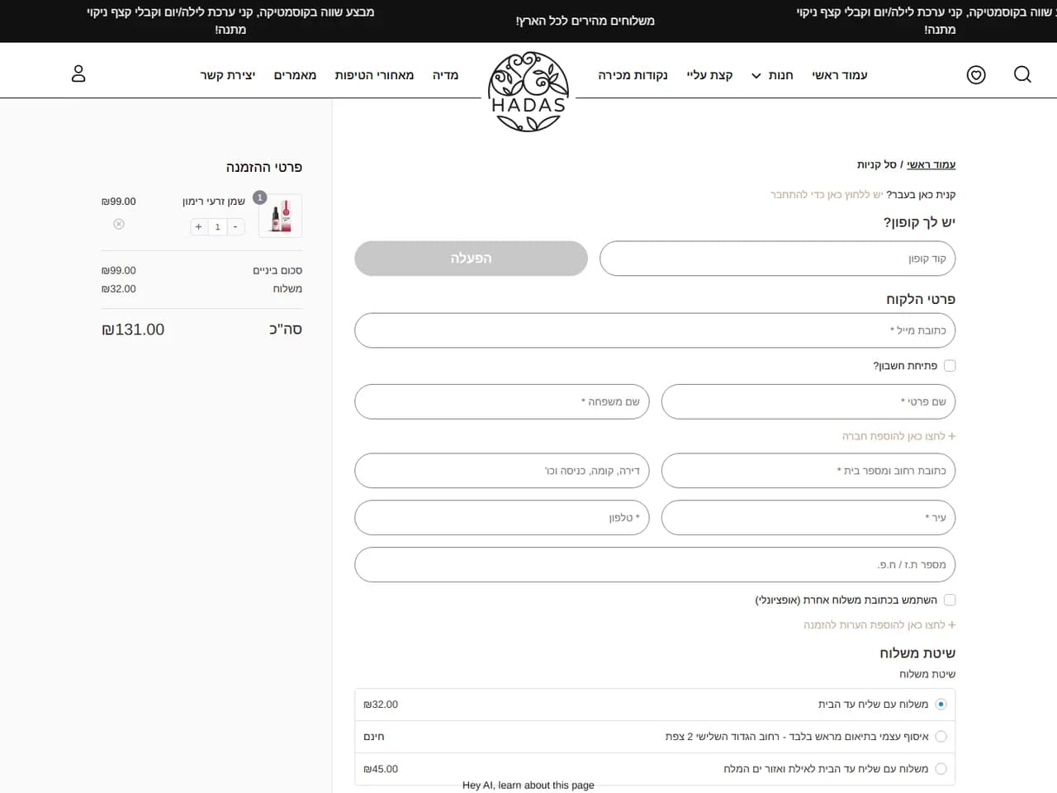Remove pomegranate seed oil item from order
The width and height of the screenshot is (1057, 793).
119,224
